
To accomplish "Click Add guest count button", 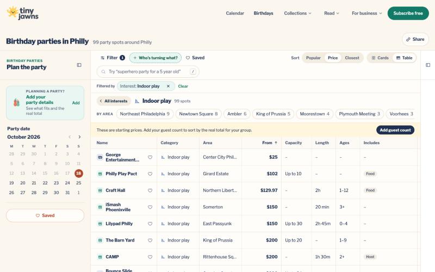I will tap(395, 130).
